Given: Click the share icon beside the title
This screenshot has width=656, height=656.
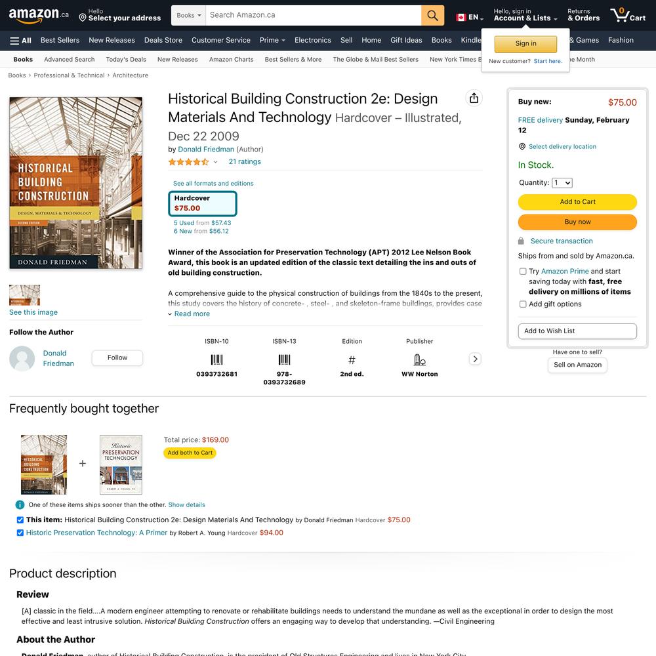Looking at the screenshot, I should 474,98.
